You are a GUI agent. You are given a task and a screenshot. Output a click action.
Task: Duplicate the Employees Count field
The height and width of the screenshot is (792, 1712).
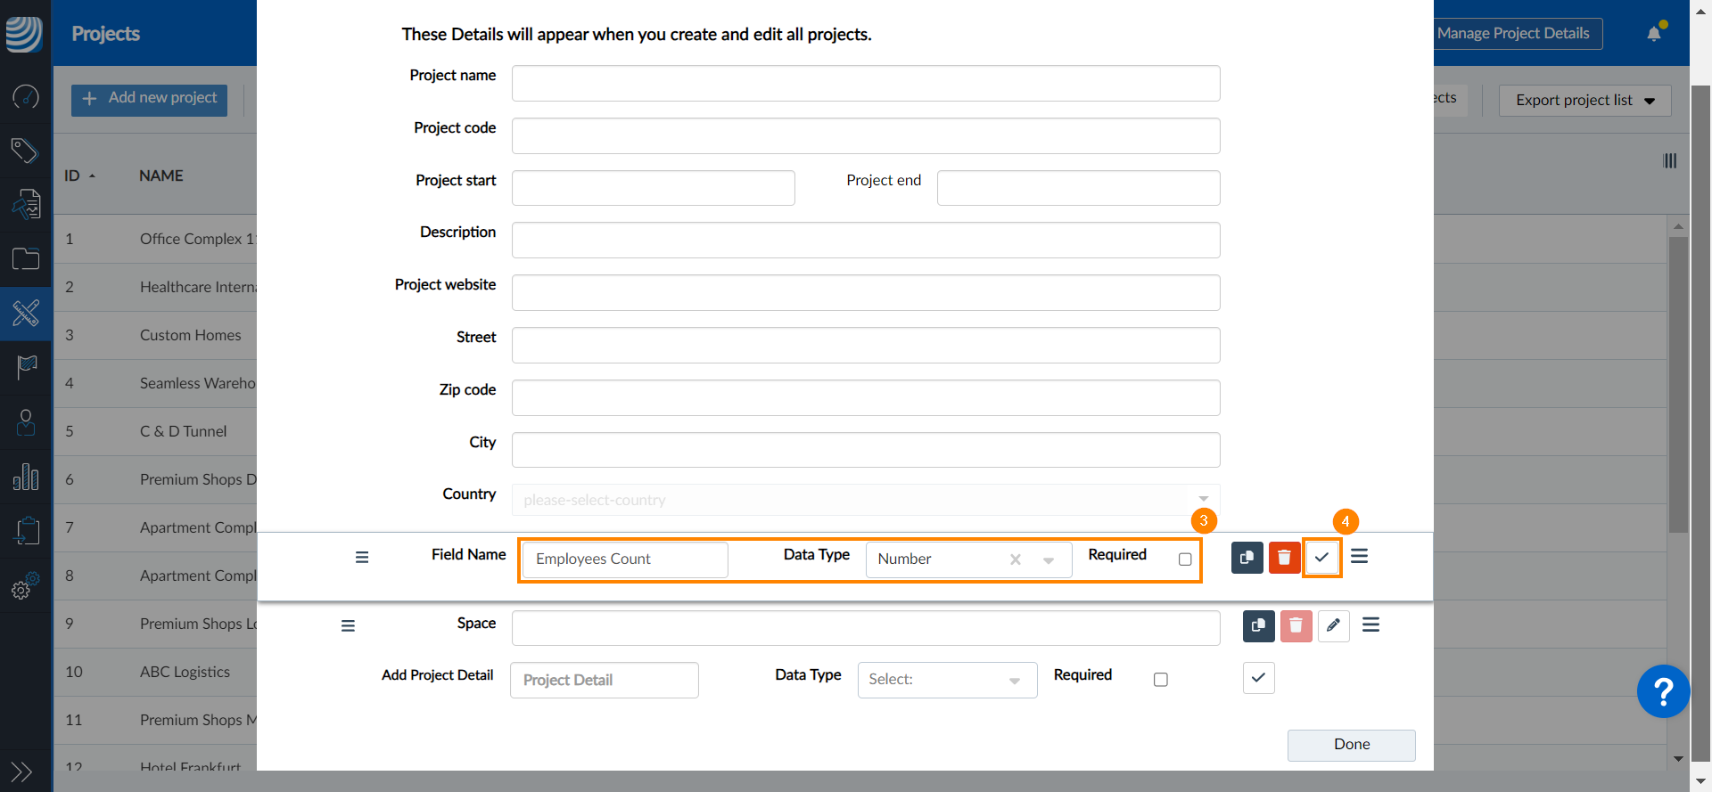[1247, 558]
